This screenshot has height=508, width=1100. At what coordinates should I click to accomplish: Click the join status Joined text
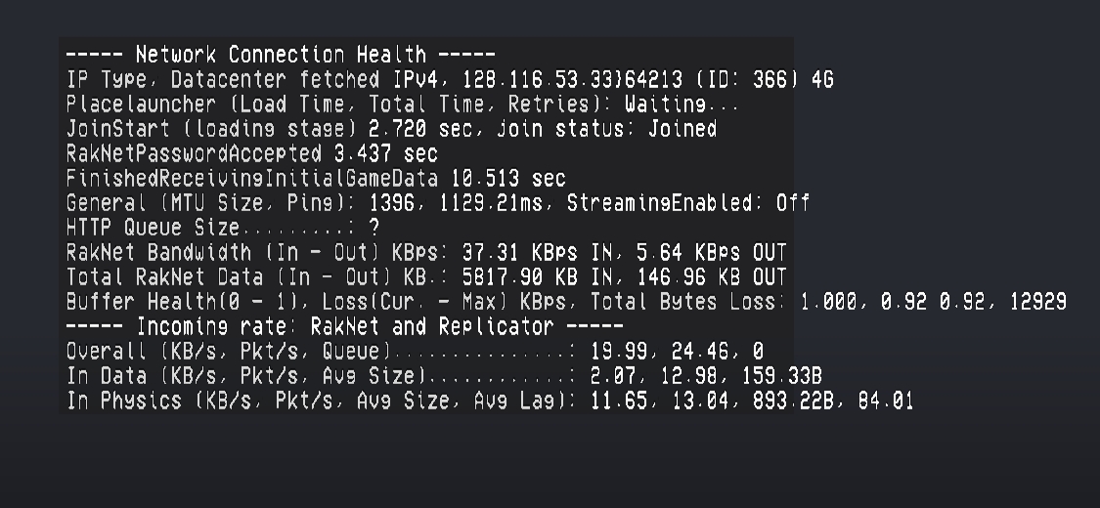[x=607, y=129]
